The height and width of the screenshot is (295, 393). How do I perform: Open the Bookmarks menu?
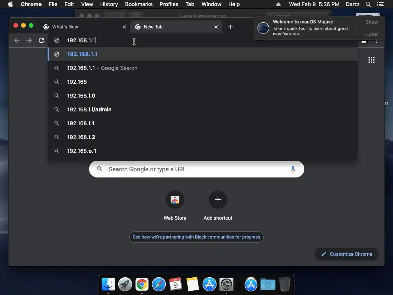click(139, 4)
